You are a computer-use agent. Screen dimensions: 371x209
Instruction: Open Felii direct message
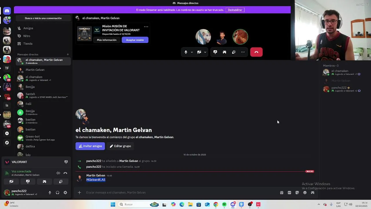[x=43, y=104]
